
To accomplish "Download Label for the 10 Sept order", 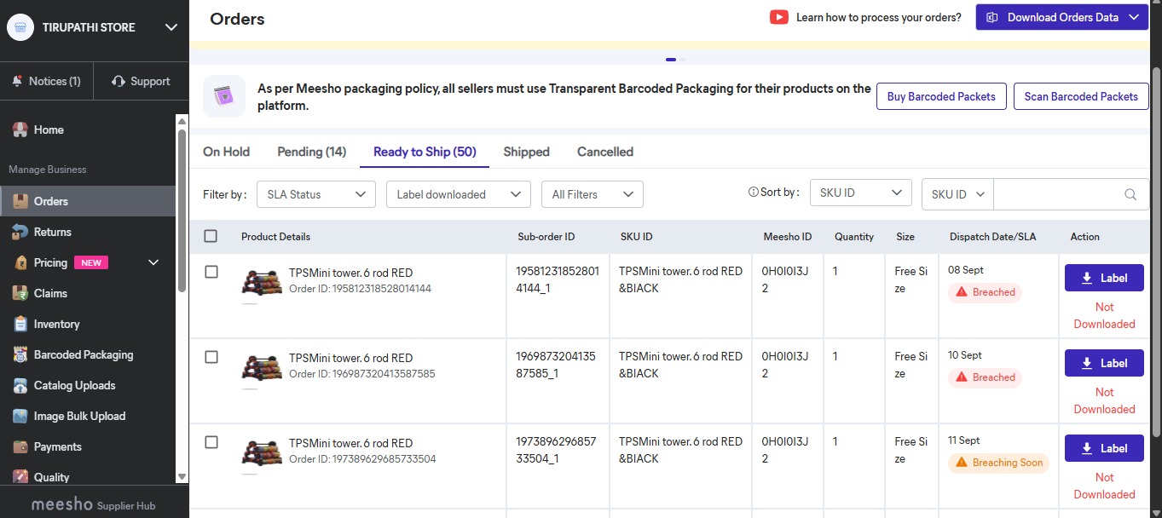I will click(1104, 363).
